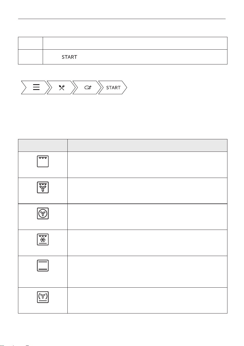Click description cell beside top-bottom heat icon
Viewport: 244px width, 346px height.
147,272
